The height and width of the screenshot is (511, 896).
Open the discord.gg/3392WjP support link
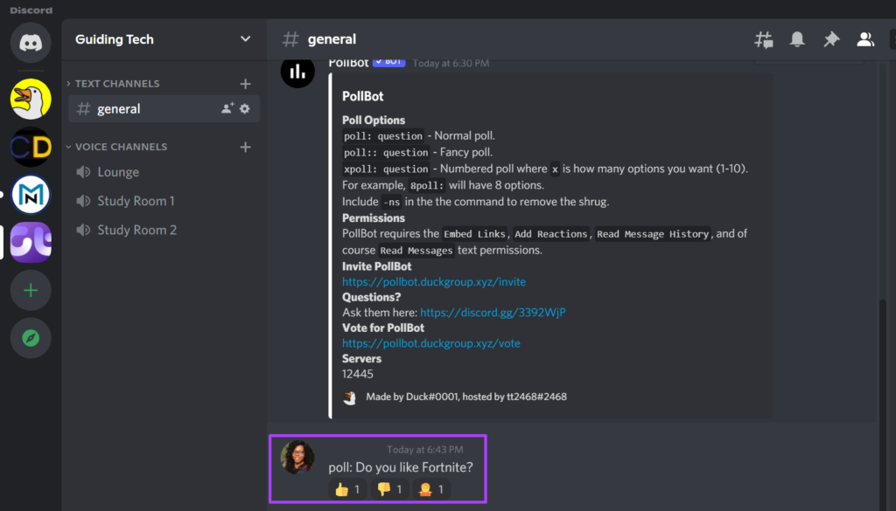click(493, 313)
